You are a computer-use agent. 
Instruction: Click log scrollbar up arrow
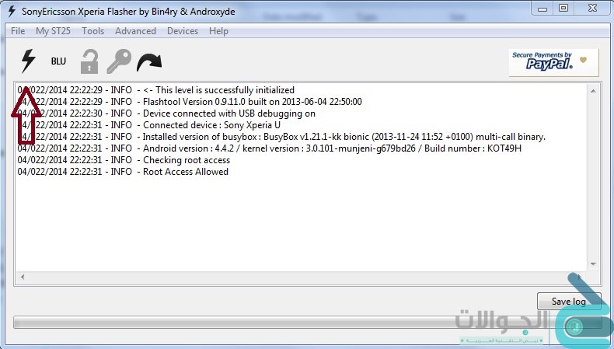tap(593, 91)
